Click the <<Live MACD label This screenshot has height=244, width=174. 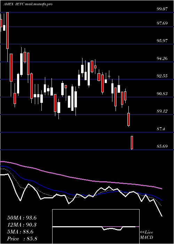pyautogui.click(x=147, y=235)
